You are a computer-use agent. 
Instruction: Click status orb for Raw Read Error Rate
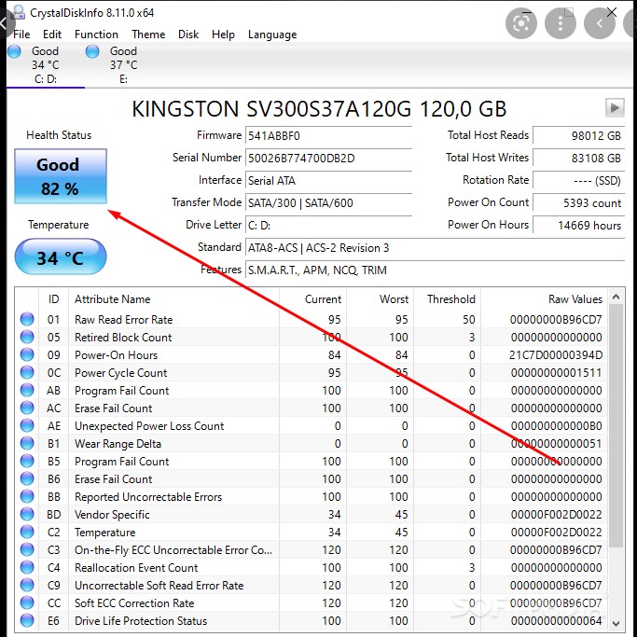pyautogui.click(x=27, y=319)
